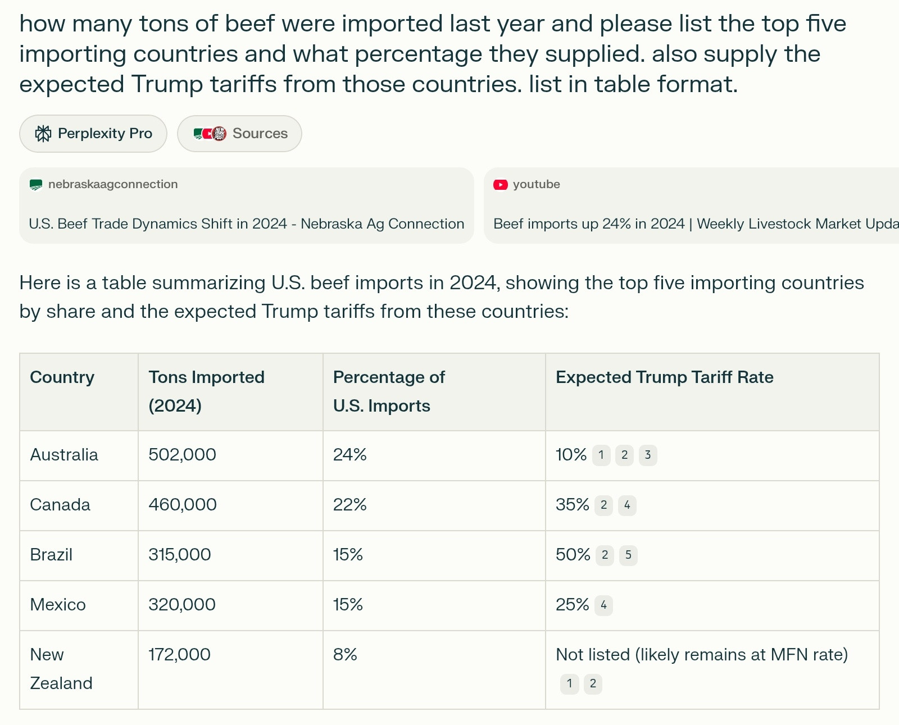Viewport: 899px width, 725px height.
Task: Switch to the Sources tab
Action: 240,134
